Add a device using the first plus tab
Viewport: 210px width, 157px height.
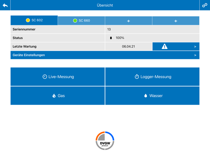(x=129, y=21)
